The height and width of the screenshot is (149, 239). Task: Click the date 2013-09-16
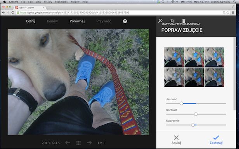coord(50,143)
